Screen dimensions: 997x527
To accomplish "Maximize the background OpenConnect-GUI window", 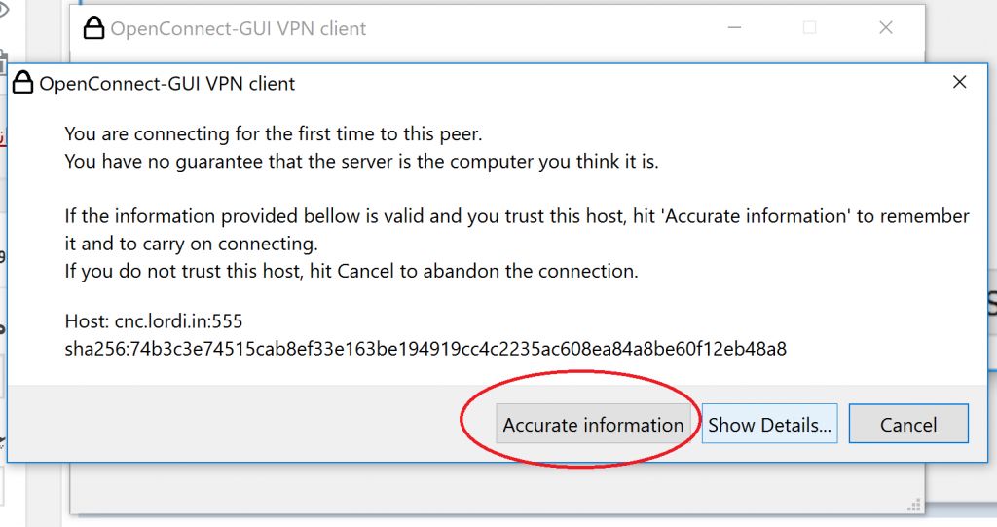I will (809, 28).
